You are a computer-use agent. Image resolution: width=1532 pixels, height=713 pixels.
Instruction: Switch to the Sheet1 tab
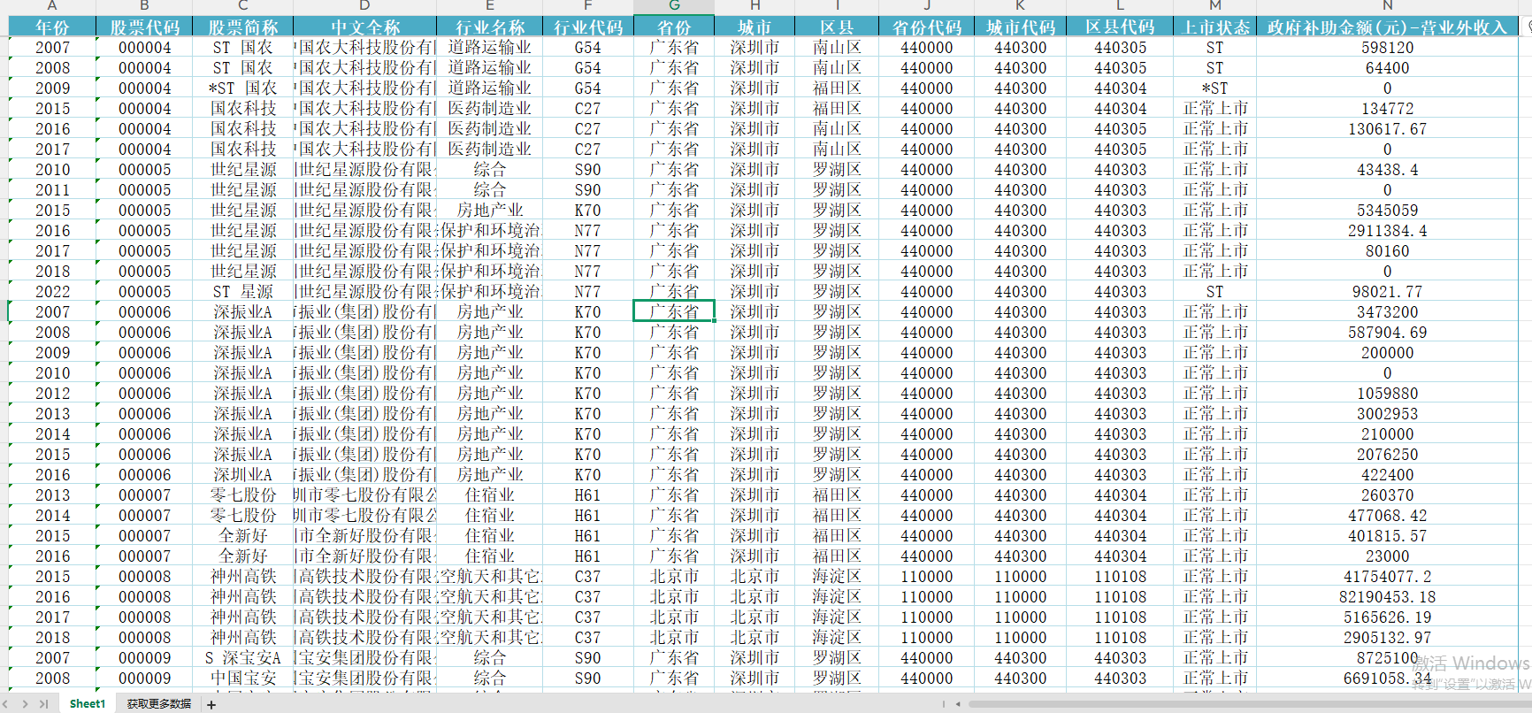click(x=88, y=704)
